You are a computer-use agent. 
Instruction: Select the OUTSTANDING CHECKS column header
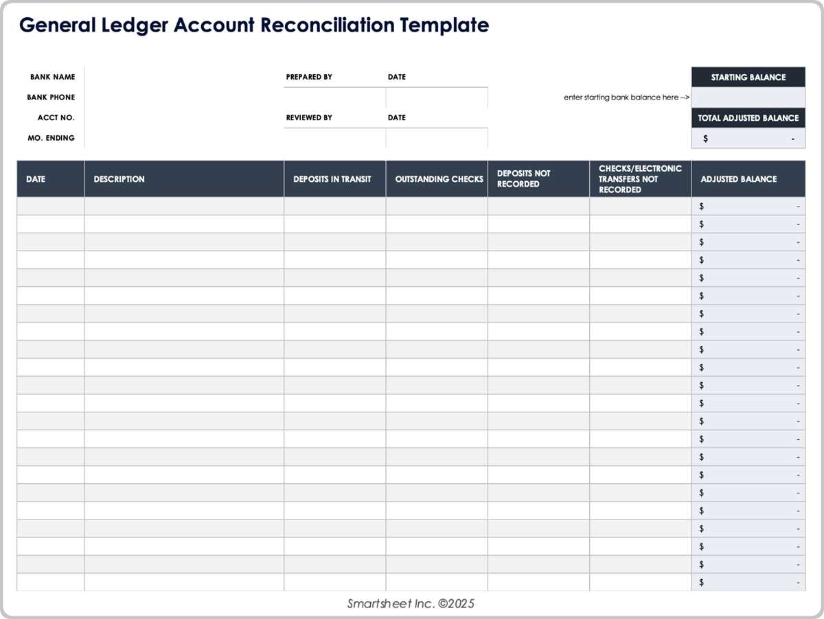437,179
